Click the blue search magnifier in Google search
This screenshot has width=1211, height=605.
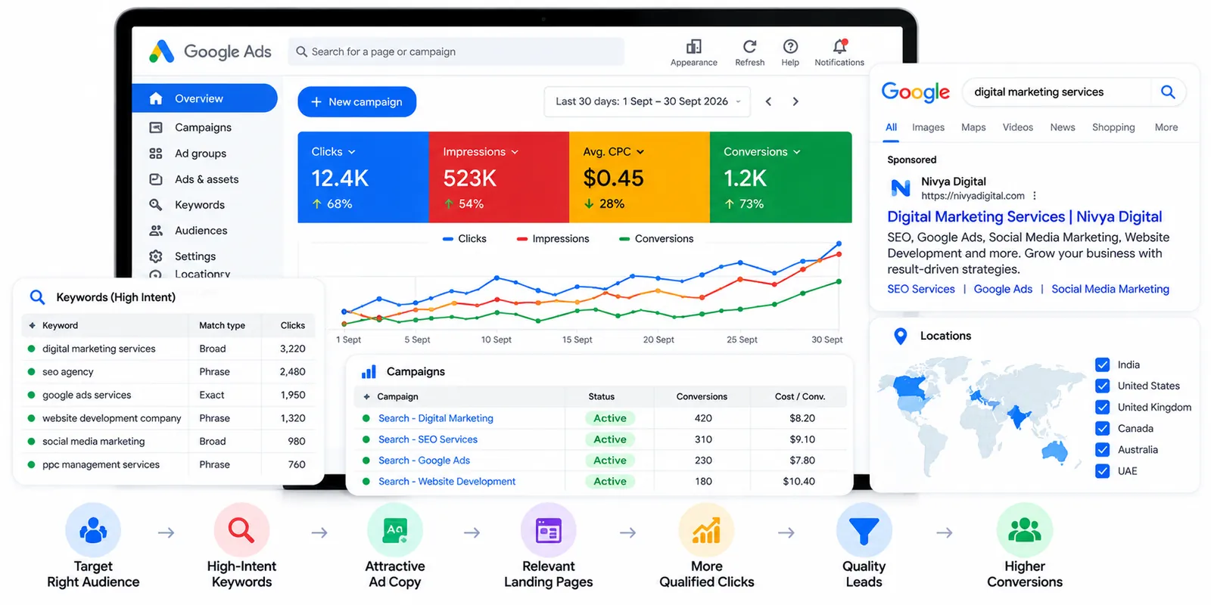point(1168,92)
